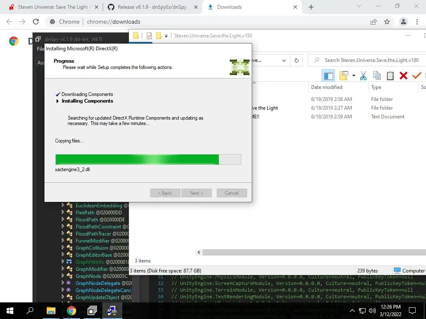426x319 pixels.
Task: Click the Copy icon in Explorer toolbar
Action: [x=377, y=76]
